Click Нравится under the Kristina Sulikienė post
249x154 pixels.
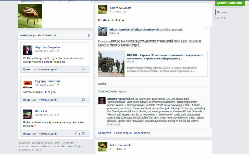[105, 133]
